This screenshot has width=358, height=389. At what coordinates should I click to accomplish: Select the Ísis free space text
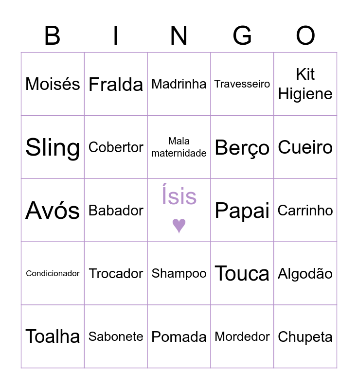coord(179,196)
